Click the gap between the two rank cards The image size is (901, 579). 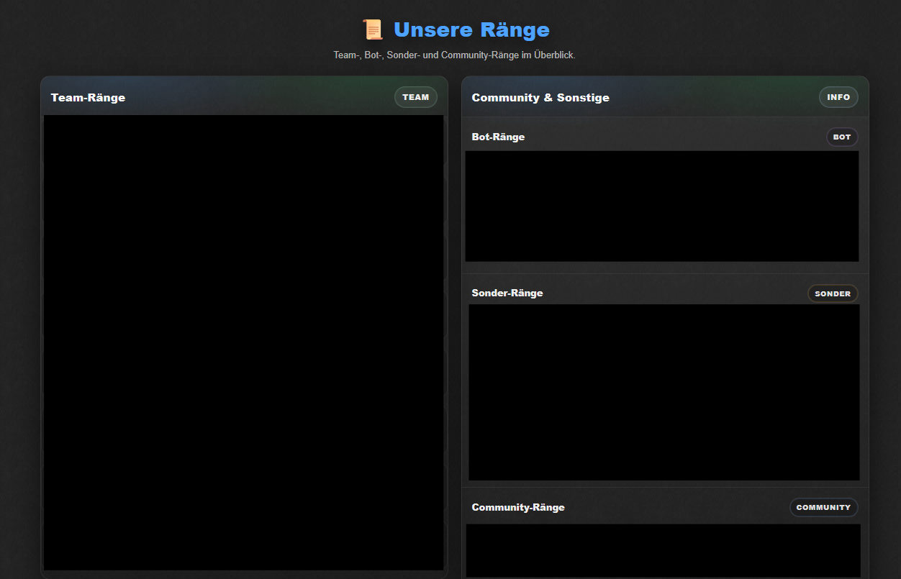(455, 324)
